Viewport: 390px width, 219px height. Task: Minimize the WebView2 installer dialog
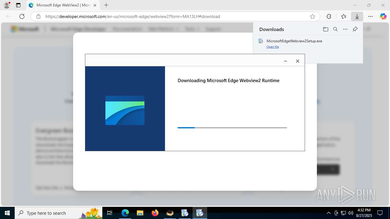285,61
